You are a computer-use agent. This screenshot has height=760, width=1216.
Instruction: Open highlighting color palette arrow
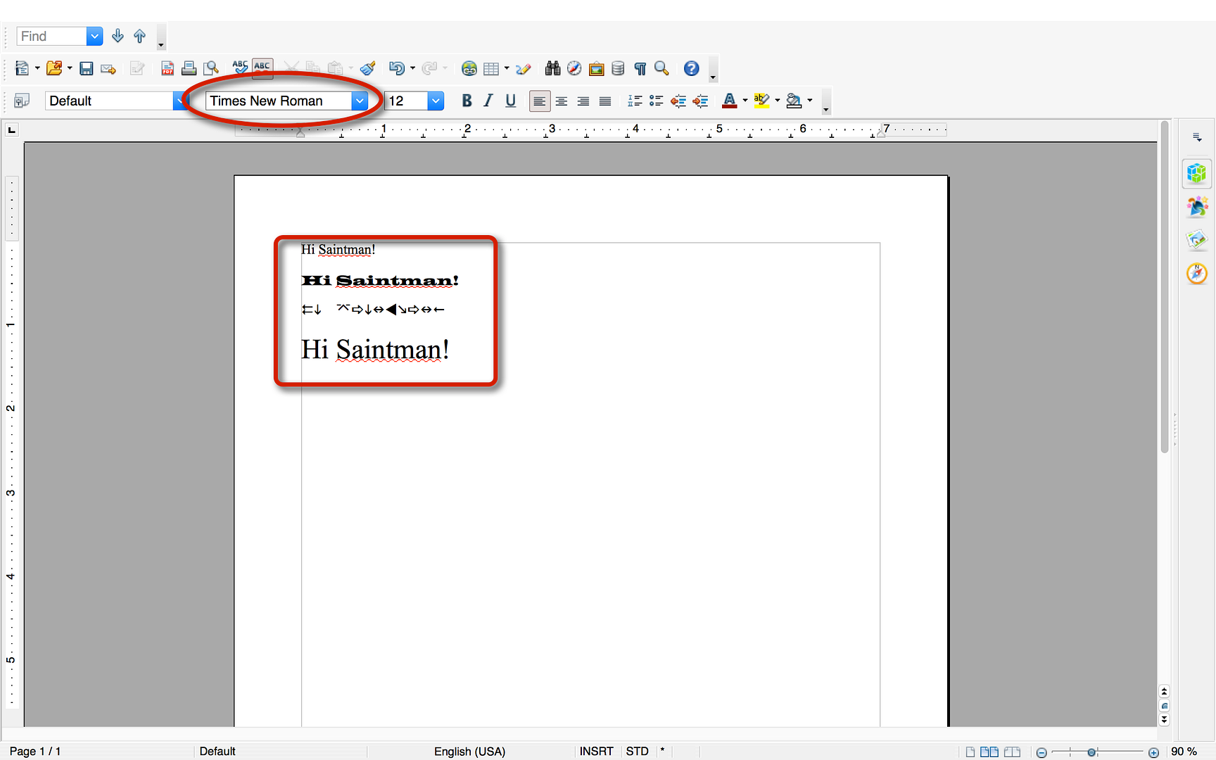coord(777,101)
